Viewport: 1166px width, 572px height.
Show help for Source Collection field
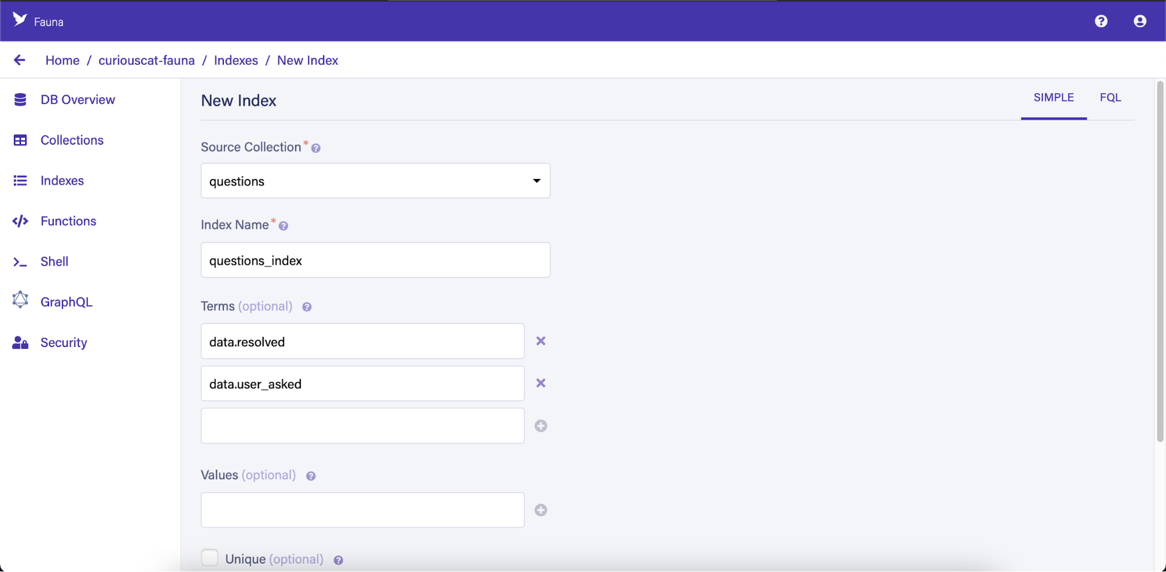(x=316, y=148)
